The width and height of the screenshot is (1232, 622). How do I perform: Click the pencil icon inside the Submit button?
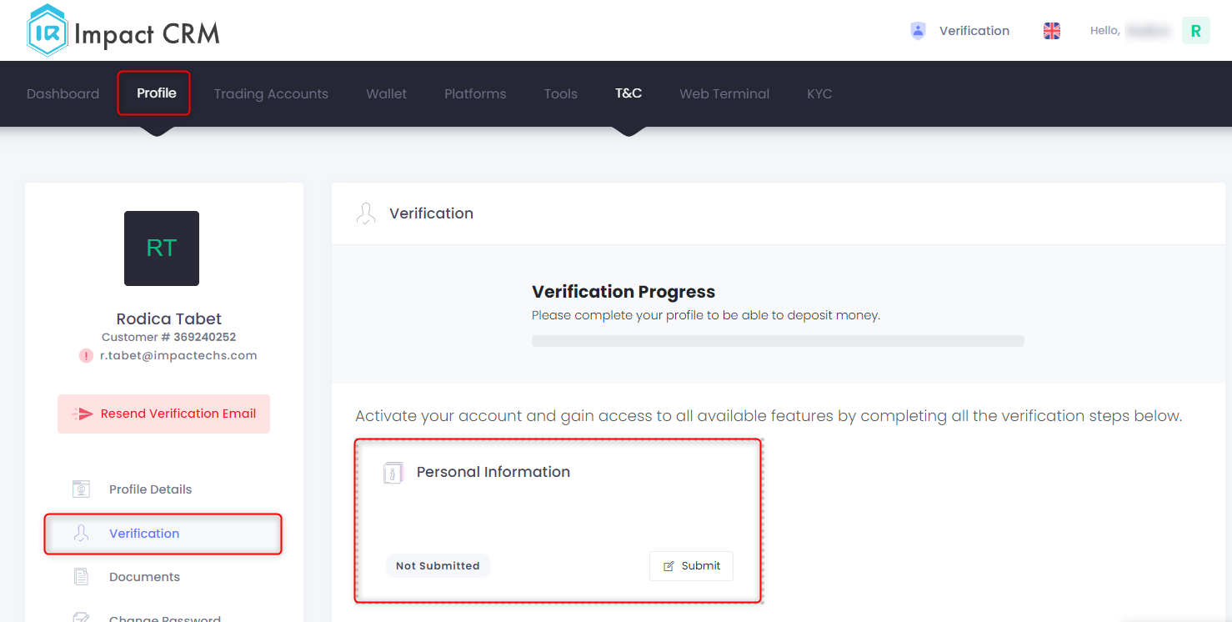pyautogui.click(x=669, y=565)
